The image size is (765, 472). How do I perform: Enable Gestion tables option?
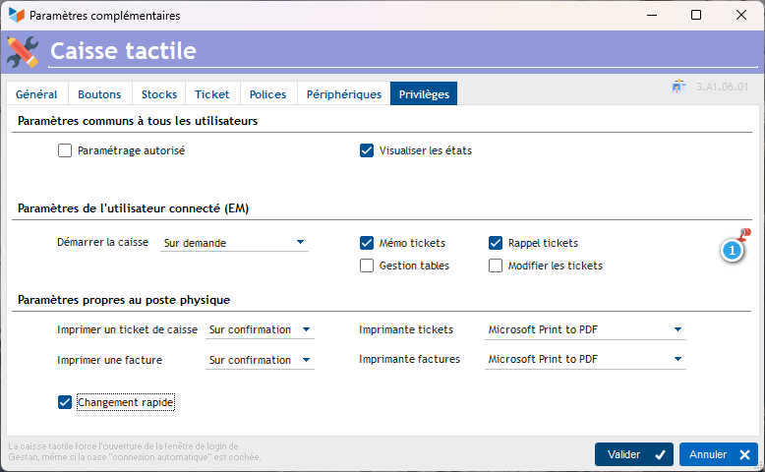click(x=367, y=265)
